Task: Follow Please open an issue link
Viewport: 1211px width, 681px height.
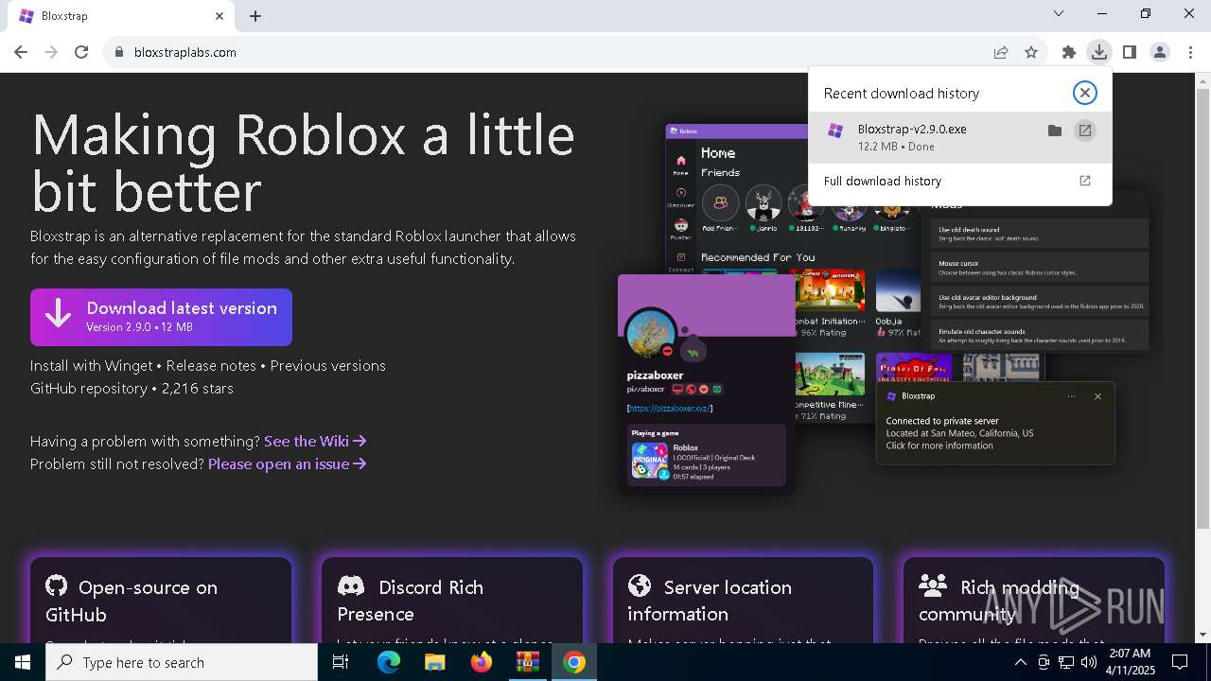Action: [x=288, y=464]
